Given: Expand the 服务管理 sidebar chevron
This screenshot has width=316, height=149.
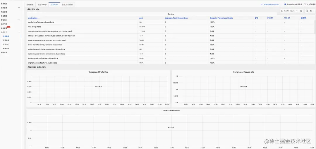Looking at the screenshot, I should click(19, 8).
